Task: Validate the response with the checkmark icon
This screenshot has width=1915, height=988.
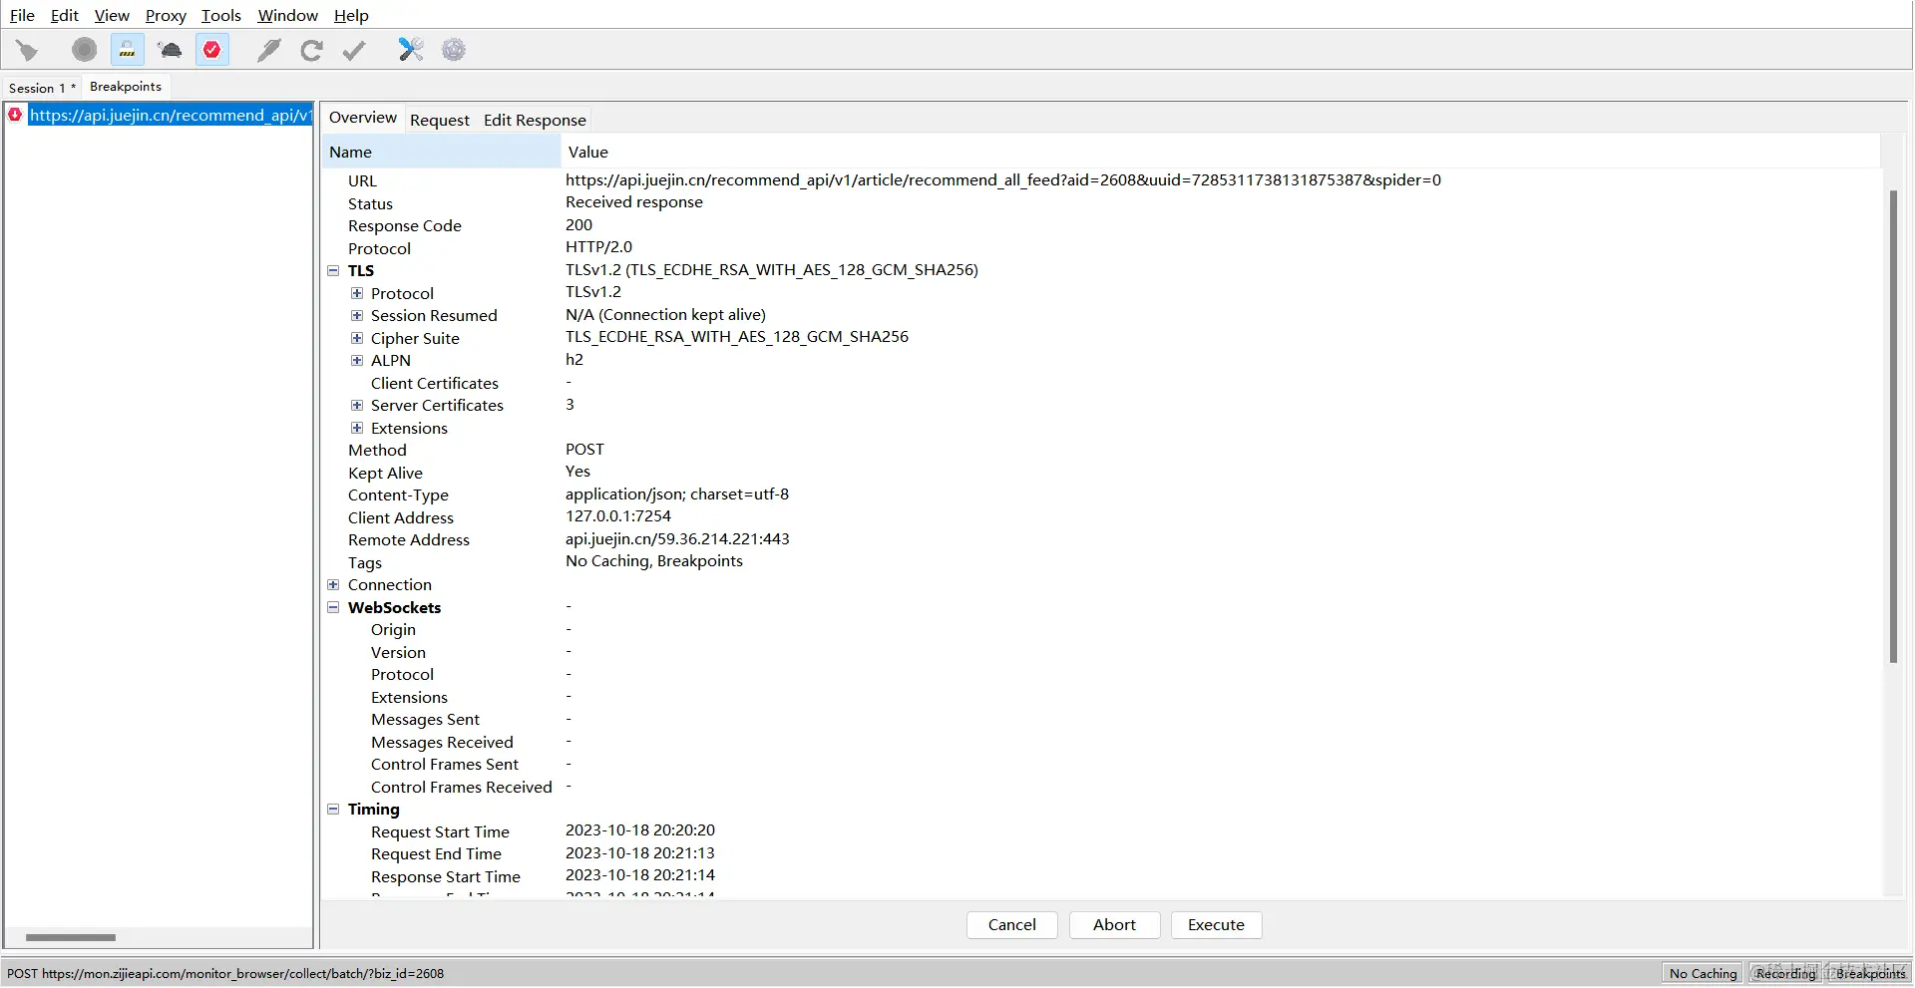Action: tap(354, 50)
